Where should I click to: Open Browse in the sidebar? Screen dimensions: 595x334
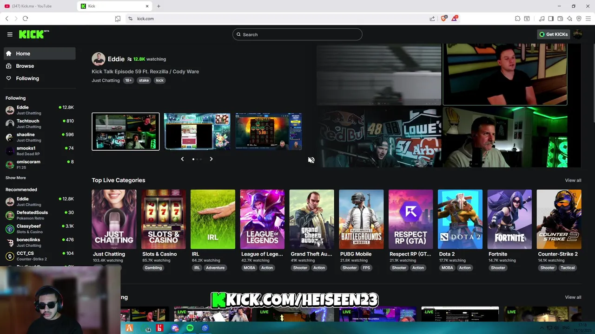coord(40,66)
